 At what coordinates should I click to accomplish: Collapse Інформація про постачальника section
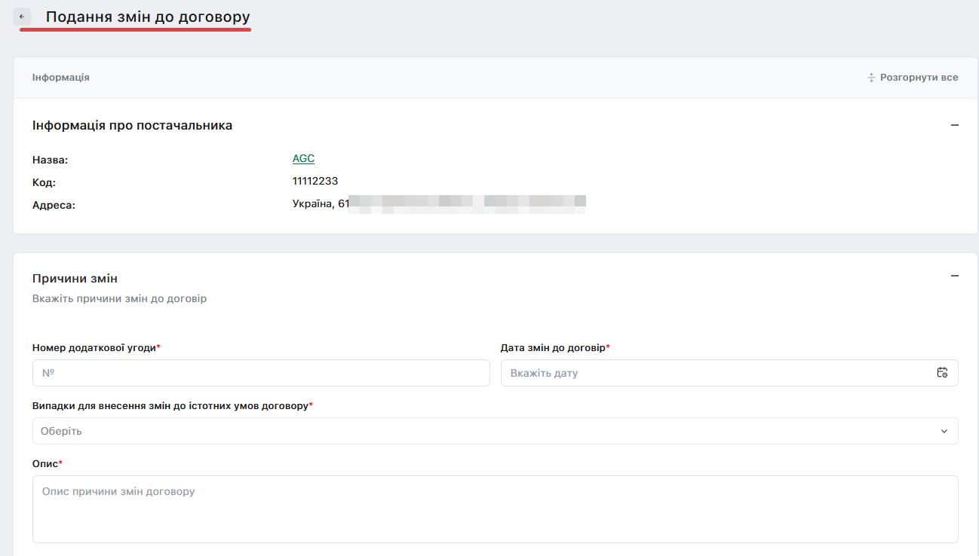955,126
